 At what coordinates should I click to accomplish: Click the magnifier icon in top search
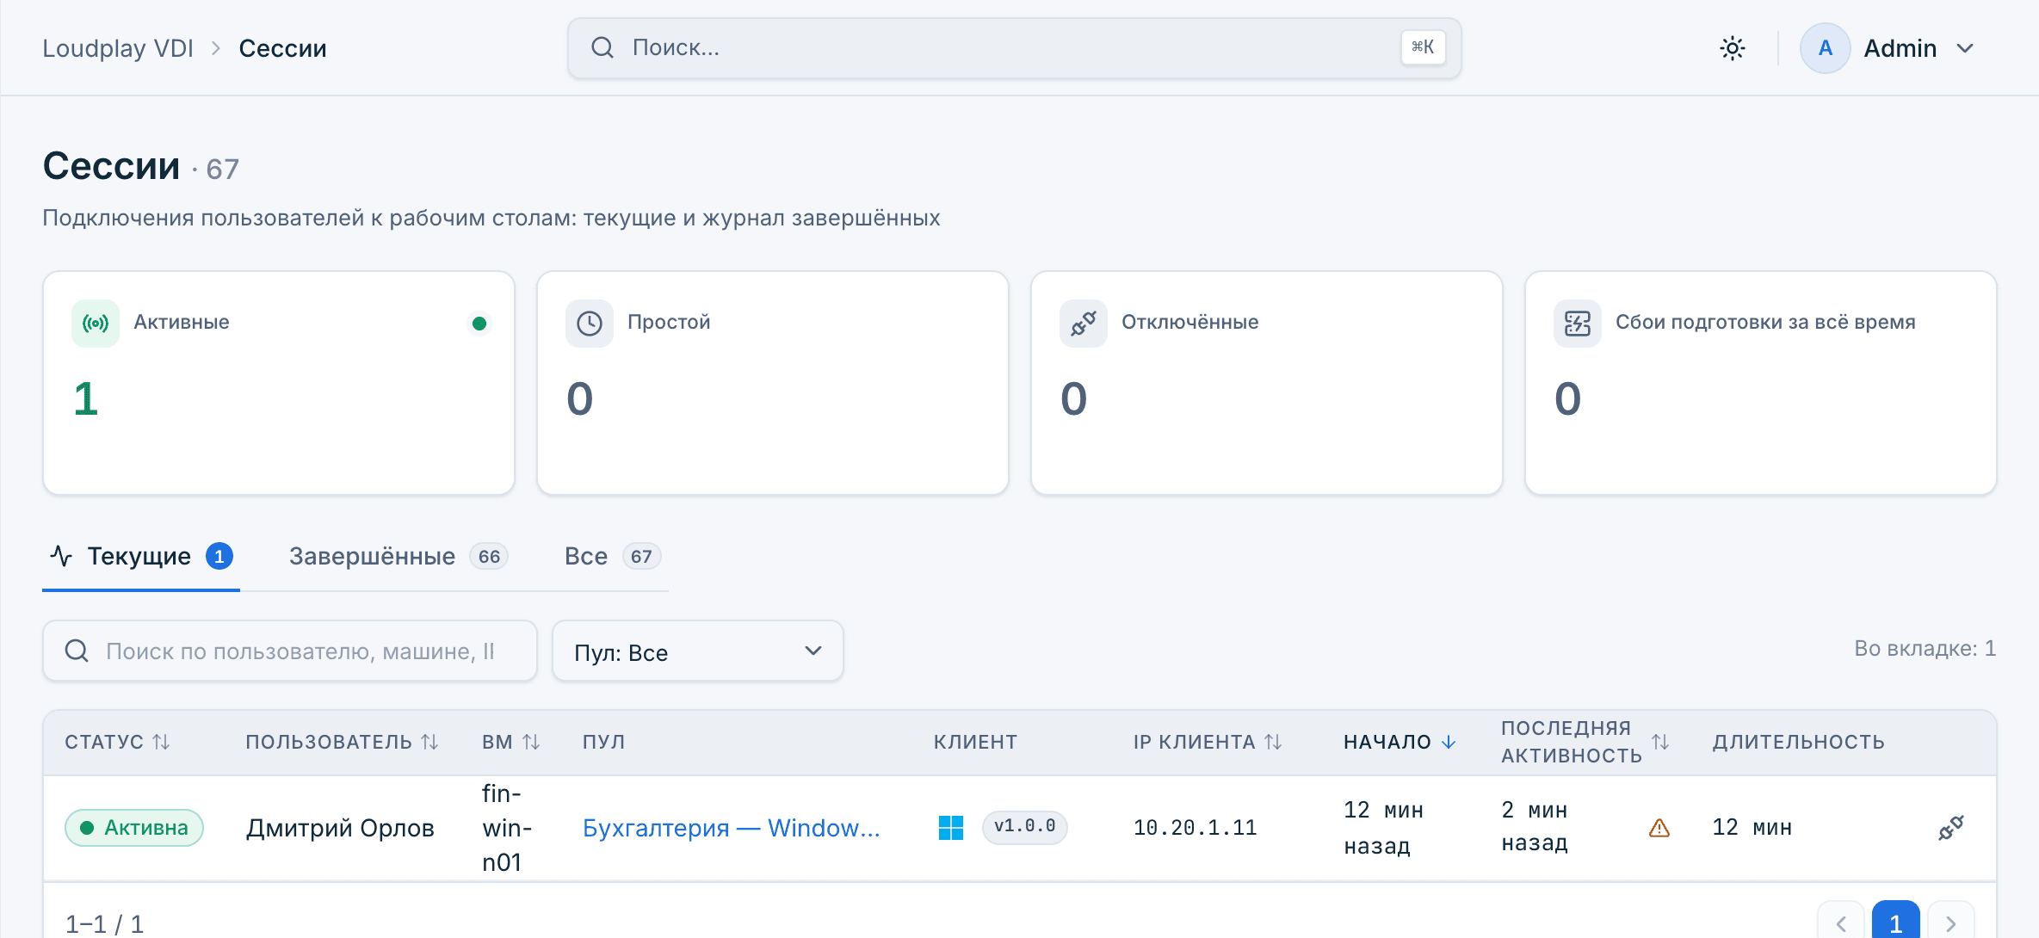click(602, 47)
